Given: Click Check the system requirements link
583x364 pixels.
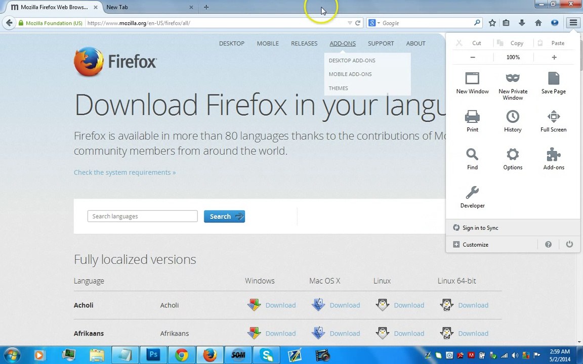Looking at the screenshot, I should [124, 172].
